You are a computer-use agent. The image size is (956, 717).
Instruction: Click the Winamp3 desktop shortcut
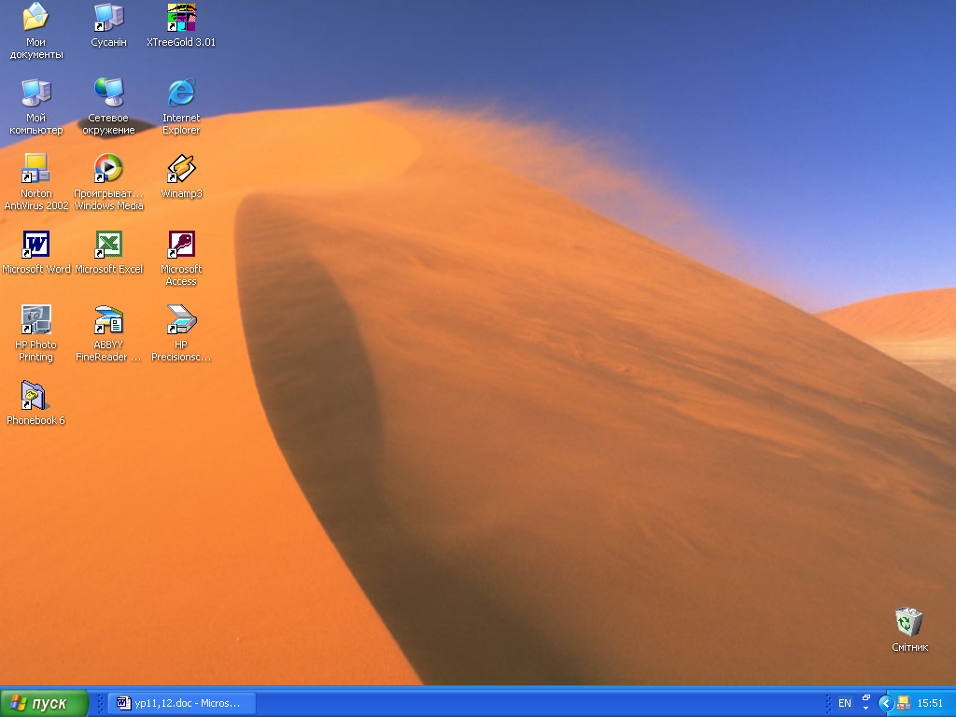[x=181, y=176]
